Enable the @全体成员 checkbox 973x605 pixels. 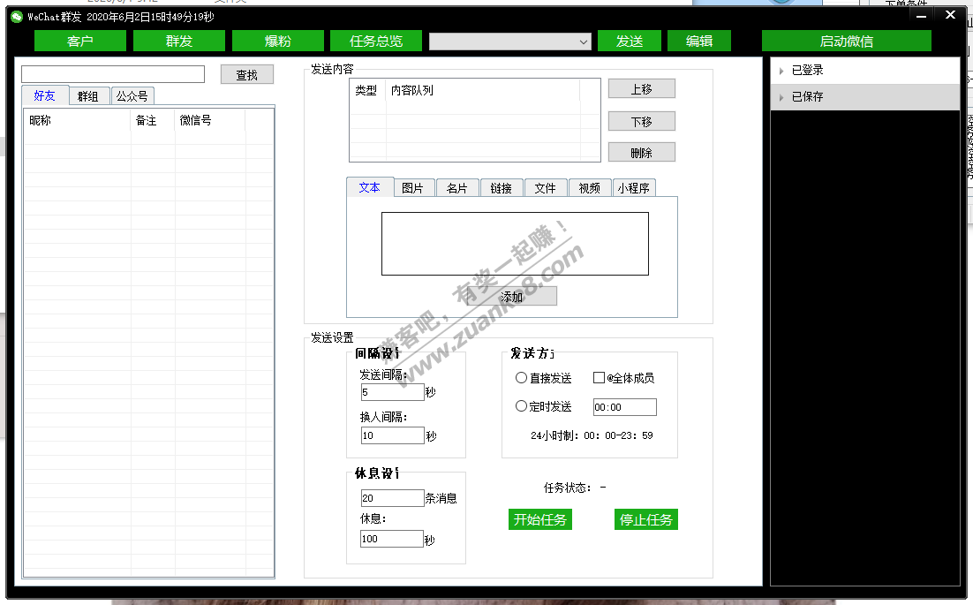pos(599,378)
